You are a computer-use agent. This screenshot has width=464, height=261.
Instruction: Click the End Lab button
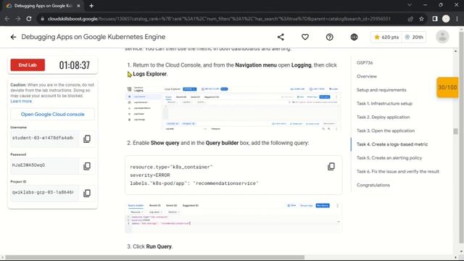(x=28, y=65)
